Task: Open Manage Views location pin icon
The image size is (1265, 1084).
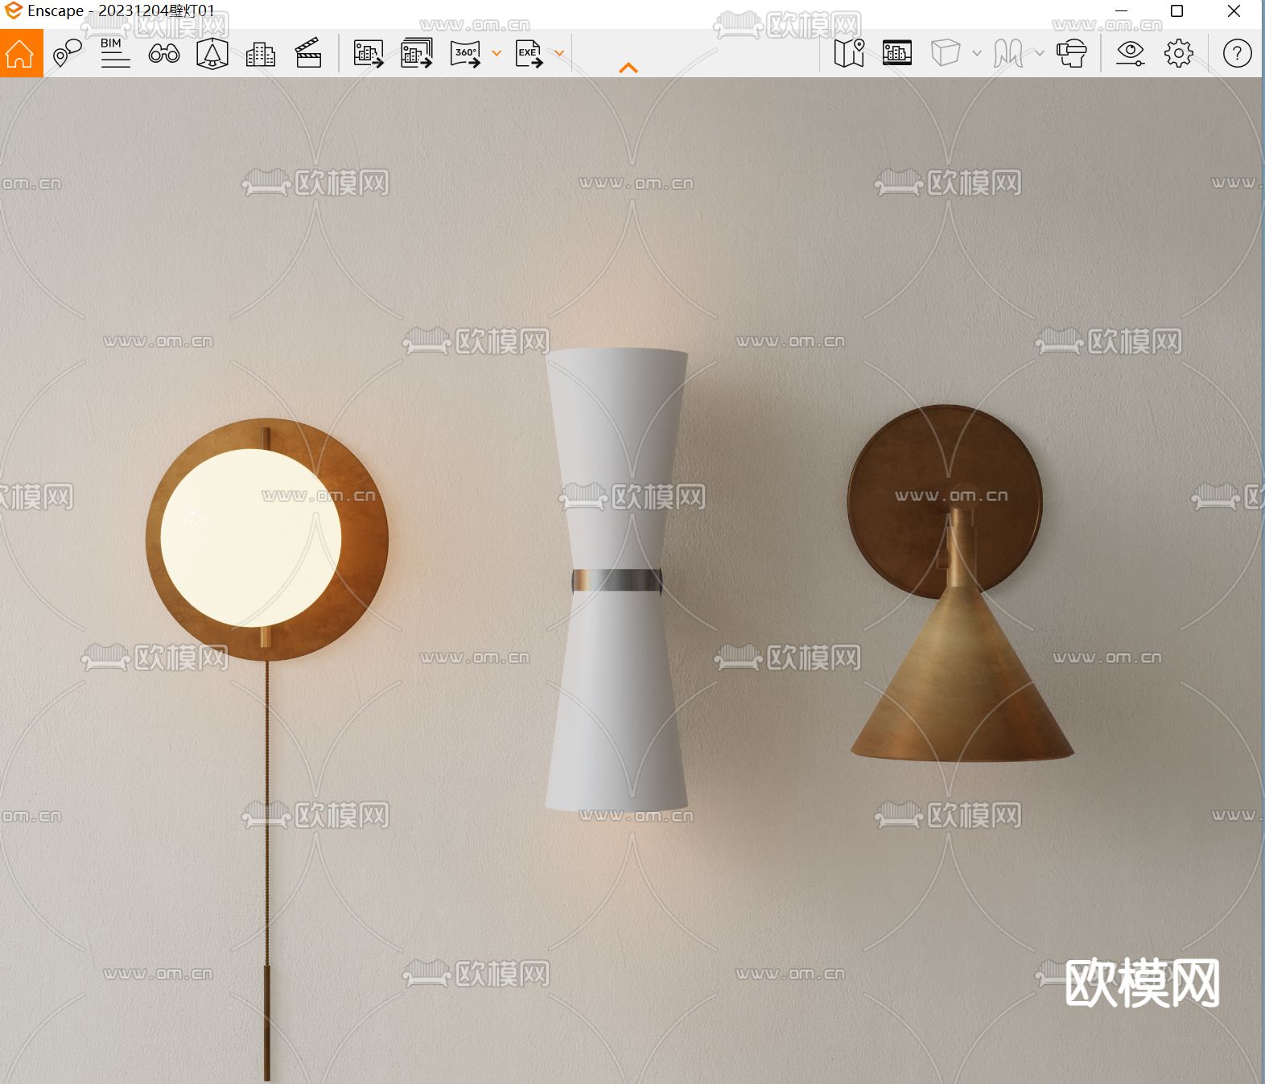Action: (x=68, y=54)
